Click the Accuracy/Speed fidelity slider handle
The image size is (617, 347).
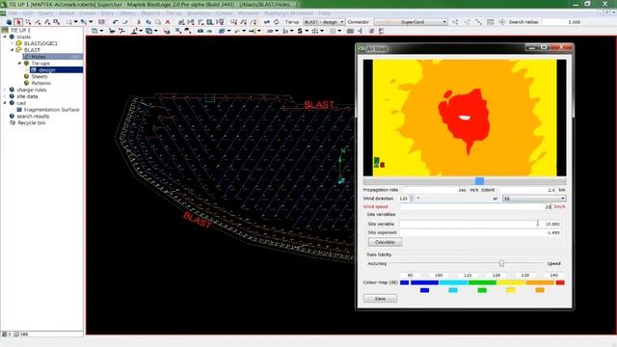click(501, 263)
